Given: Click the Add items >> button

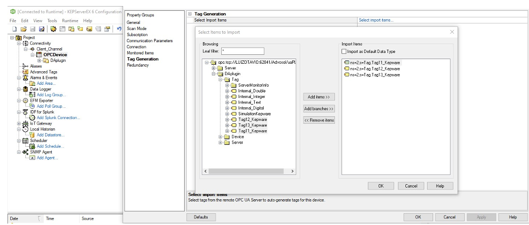Looking at the screenshot, I should pyautogui.click(x=319, y=97).
